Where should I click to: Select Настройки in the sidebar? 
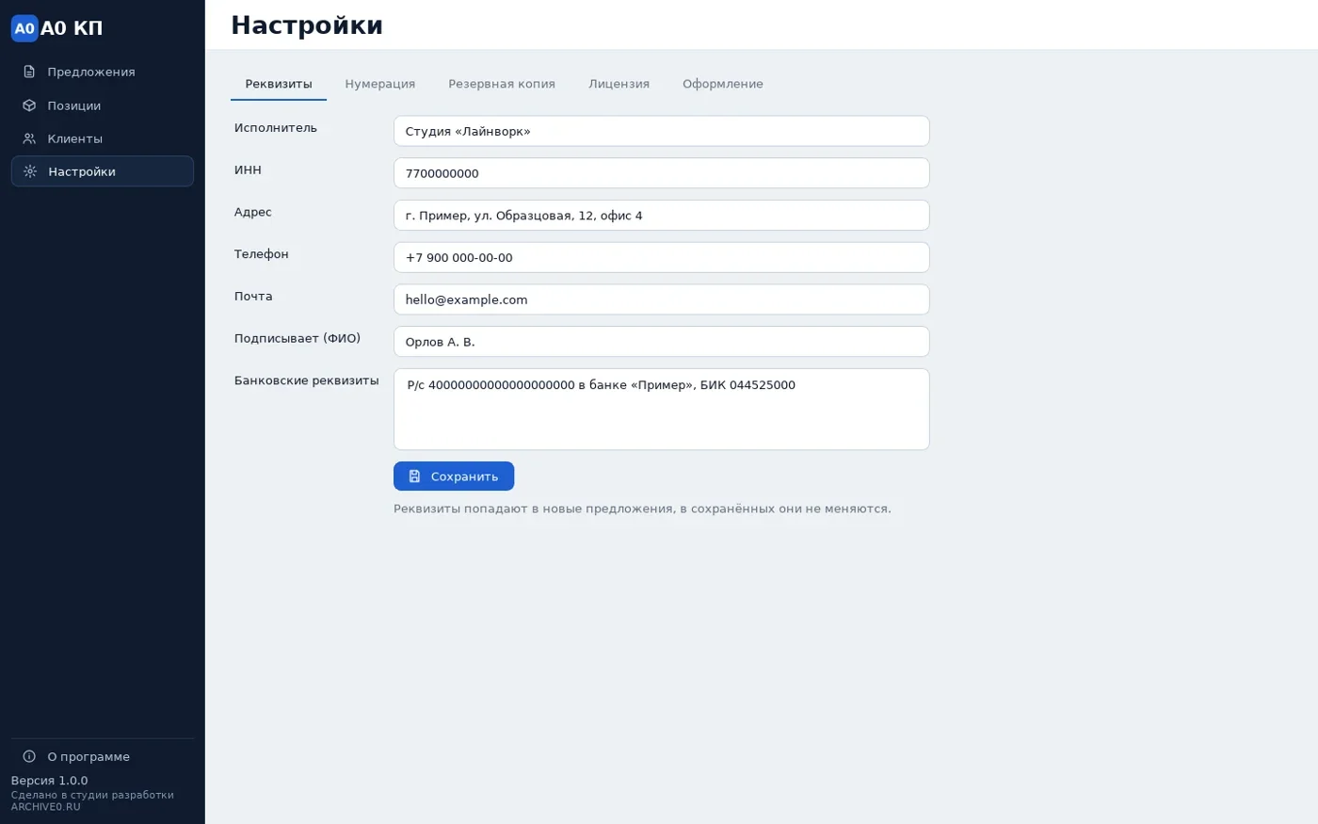coord(103,171)
